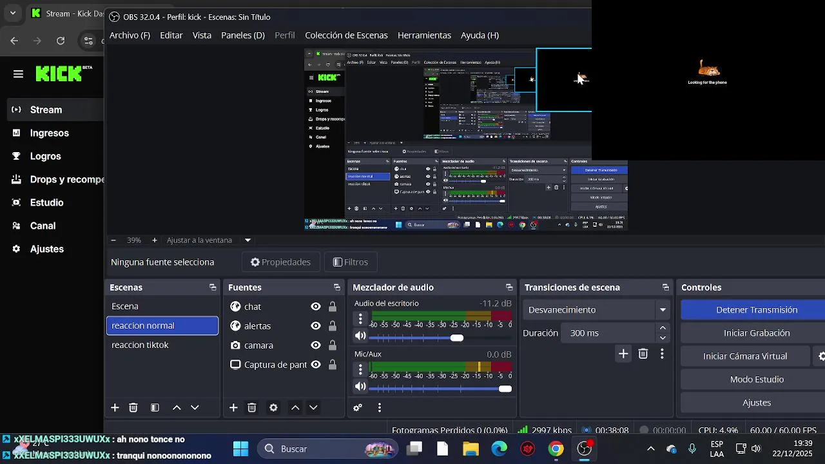This screenshot has height=464, width=825.
Task: Click Iniciar Cámara Virtual button
Action: 745,356
